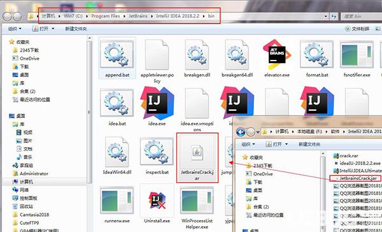Select the breakgen.dll file icon
Image resolution: width=382 pixels, height=232 pixels.
pos(197,55)
